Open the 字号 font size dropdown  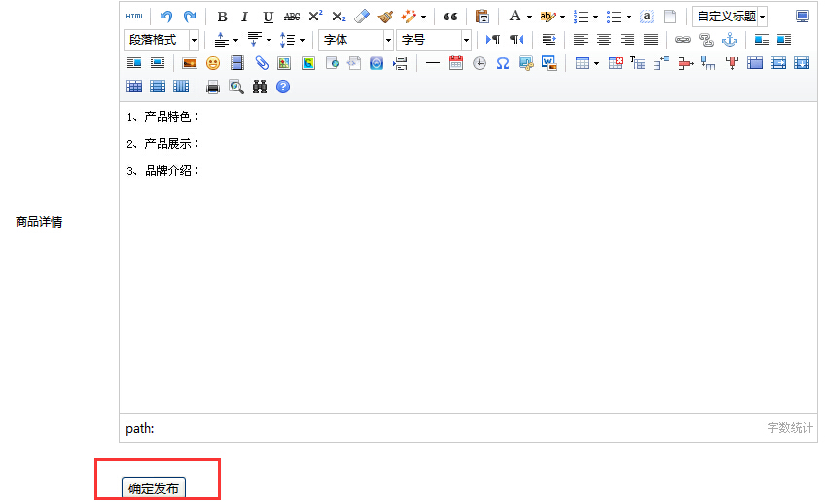coord(434,40)
